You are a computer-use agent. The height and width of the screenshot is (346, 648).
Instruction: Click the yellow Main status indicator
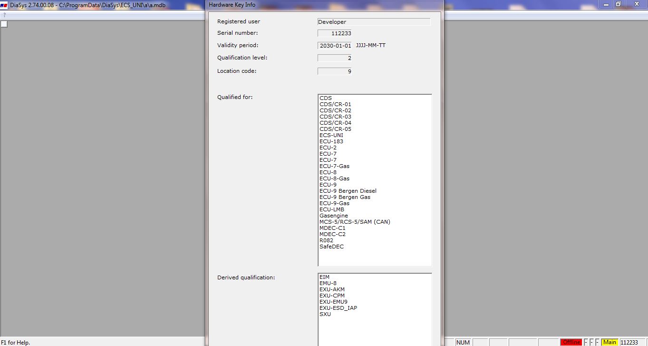pyautogui.click(x=609, y=342)
